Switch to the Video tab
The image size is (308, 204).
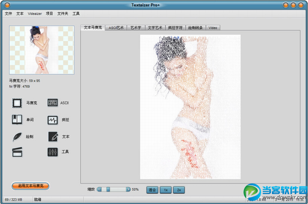coord(213,28)
